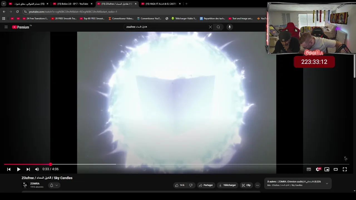The image size is (356, 200).
Task: Go to the YouTube Premium home logo
Action: [21, 27]
